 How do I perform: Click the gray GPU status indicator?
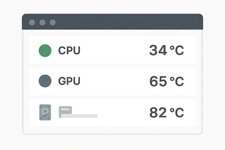[x=45, y=81]
